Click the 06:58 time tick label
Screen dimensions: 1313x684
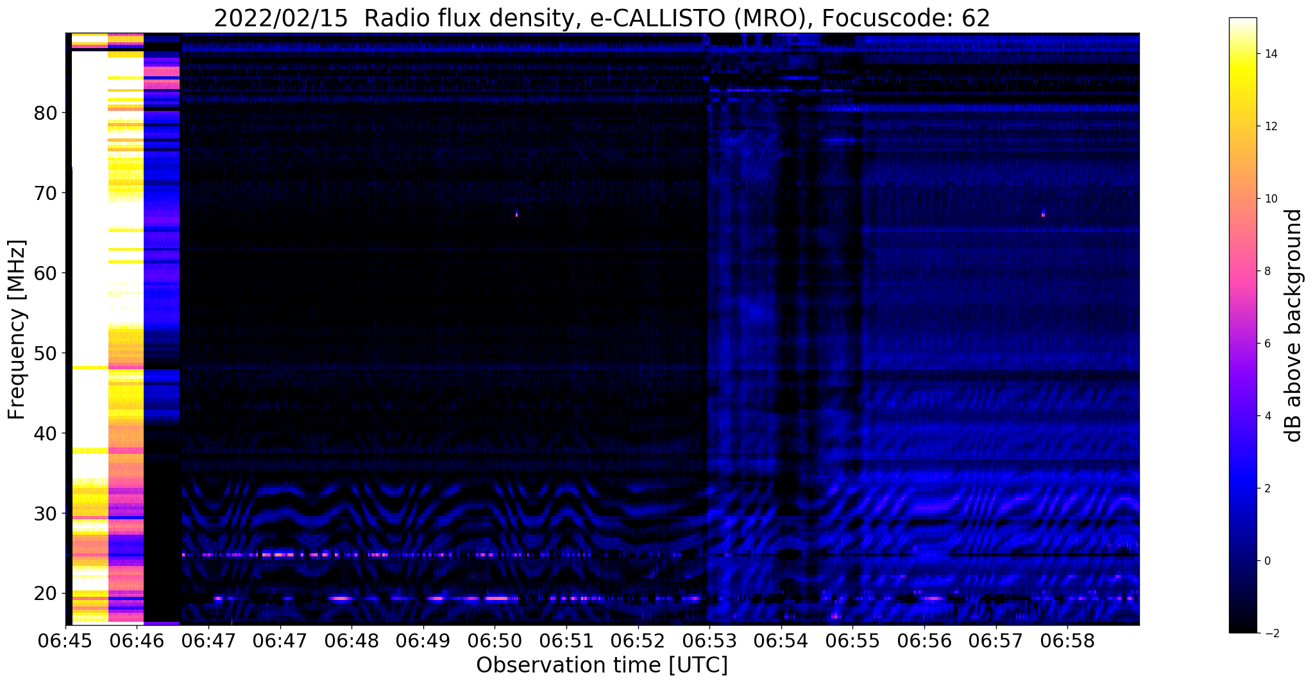tap(1068, 640)
